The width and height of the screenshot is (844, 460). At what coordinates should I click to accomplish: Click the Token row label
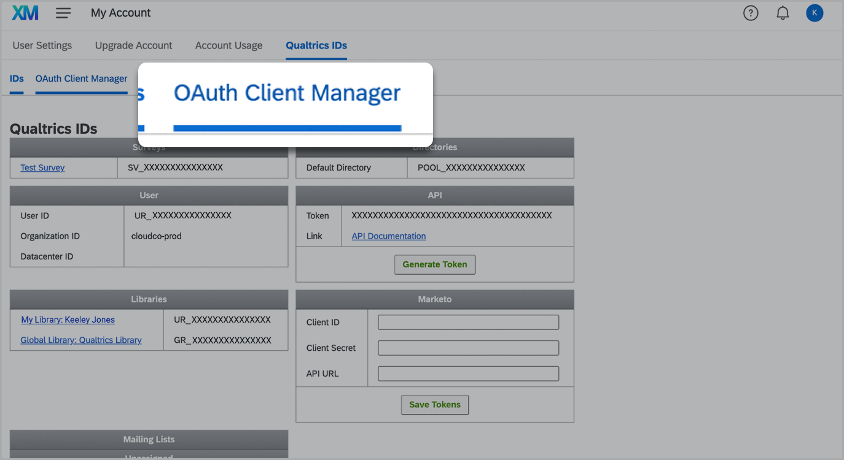pos(318,215)
